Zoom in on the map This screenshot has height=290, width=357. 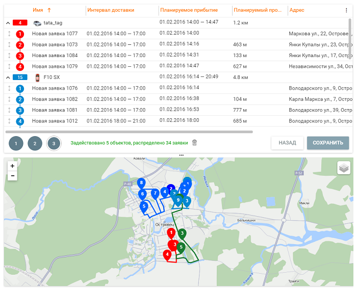click(12, 166)
